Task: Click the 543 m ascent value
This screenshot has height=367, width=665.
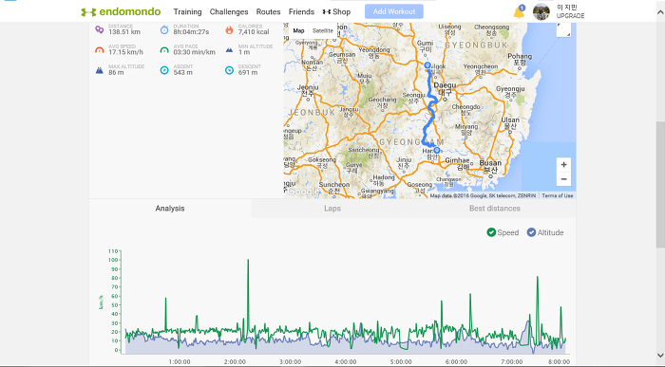Action: click(182, 73)
